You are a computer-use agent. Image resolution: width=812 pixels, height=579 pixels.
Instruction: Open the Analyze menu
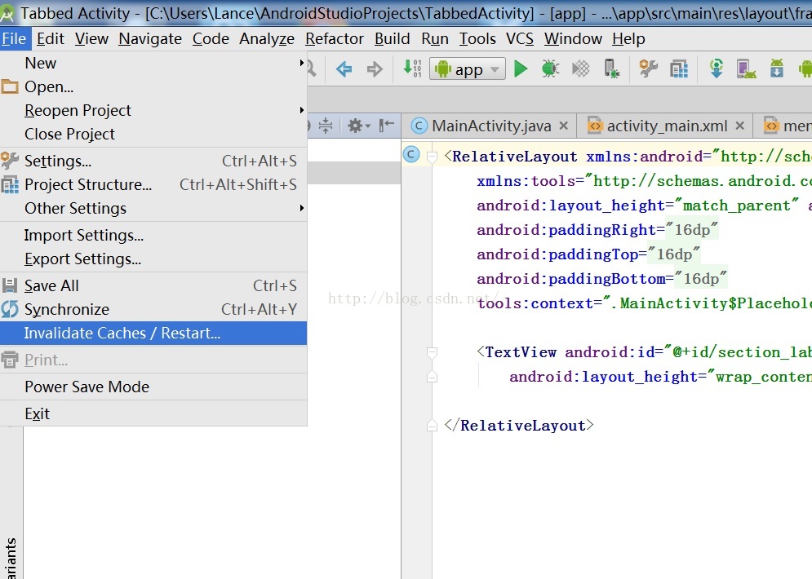[x=267, y=39]
